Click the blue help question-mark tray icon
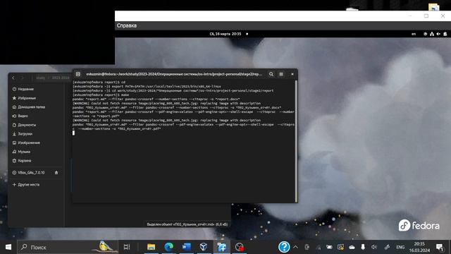 [284, 247]
